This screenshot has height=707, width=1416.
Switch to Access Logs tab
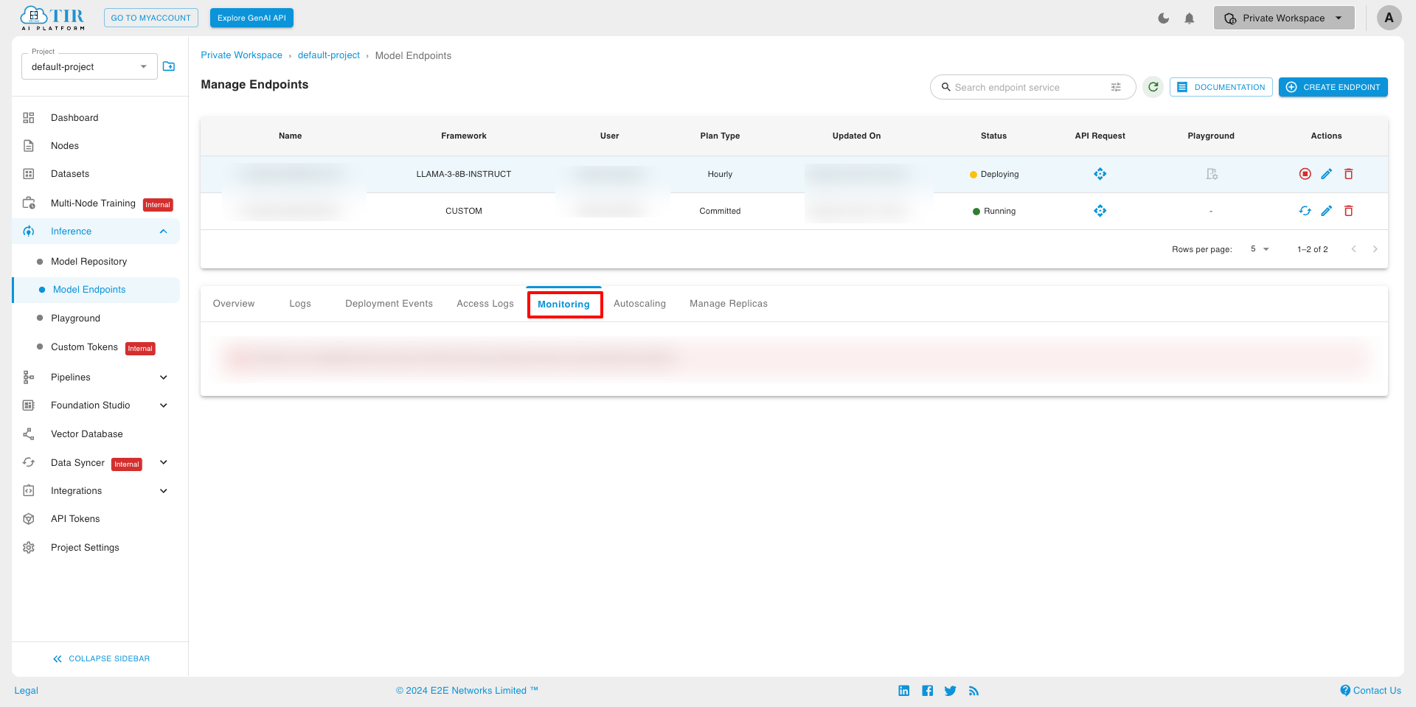(x=485, y=304)
